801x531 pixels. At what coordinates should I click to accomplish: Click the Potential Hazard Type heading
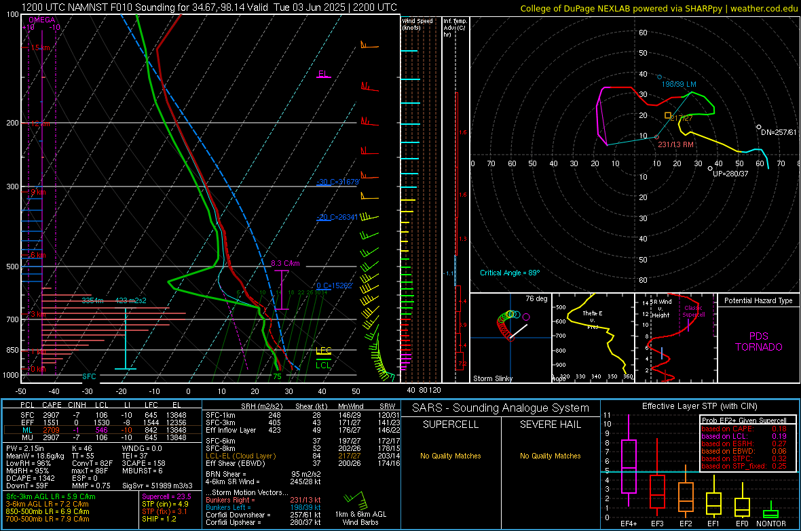(x=758, y=300)
